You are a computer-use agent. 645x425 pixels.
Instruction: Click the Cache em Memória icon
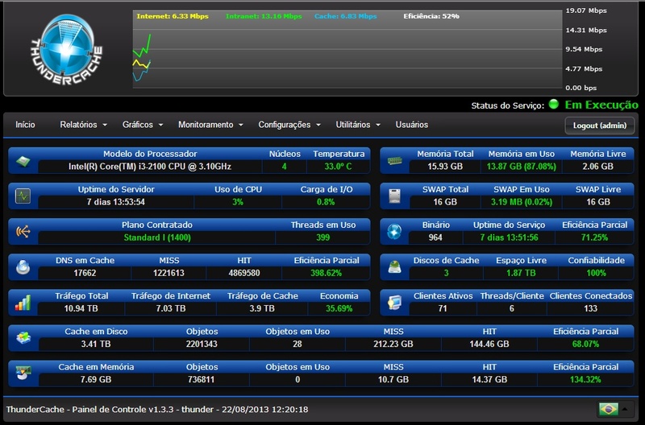click(23, 373)
